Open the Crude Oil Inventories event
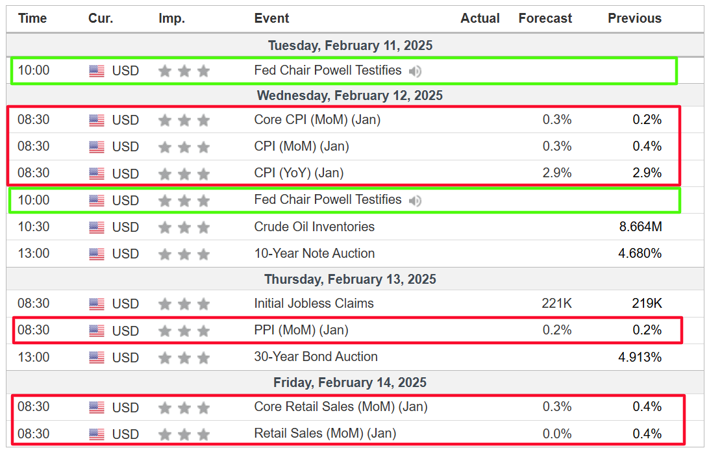The height and width of the screenshot is (450, 709). tap(314, 227)
